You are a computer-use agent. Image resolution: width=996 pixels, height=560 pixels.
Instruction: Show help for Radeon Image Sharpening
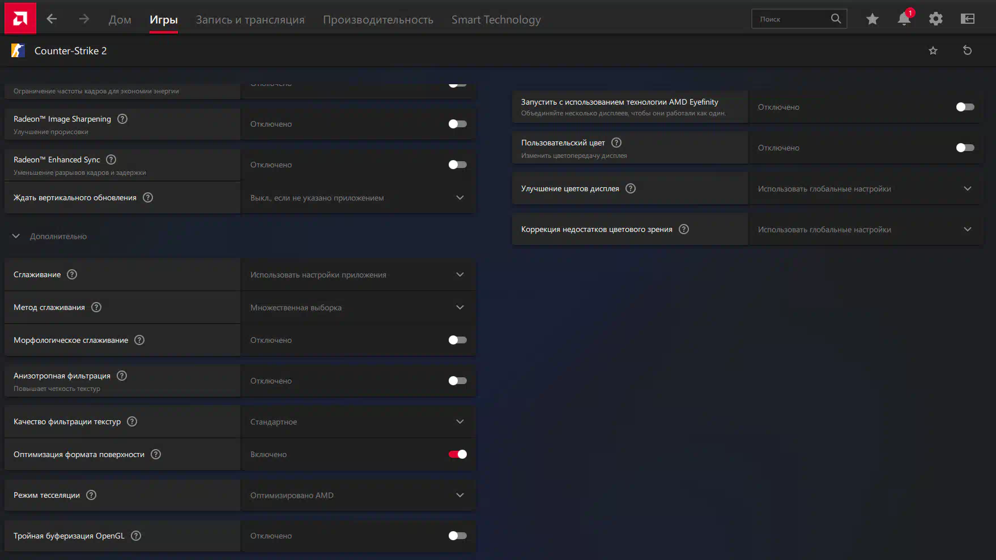tap(122, 119)
